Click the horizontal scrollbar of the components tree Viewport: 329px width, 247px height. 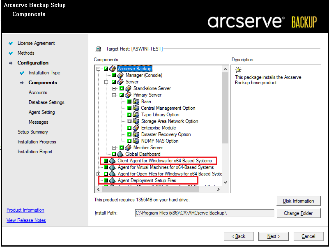click(x=160, y=189)
